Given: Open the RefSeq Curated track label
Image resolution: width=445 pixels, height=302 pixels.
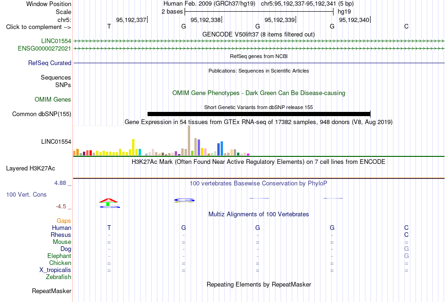Looking at the screenshot, I should click(49, 63).
